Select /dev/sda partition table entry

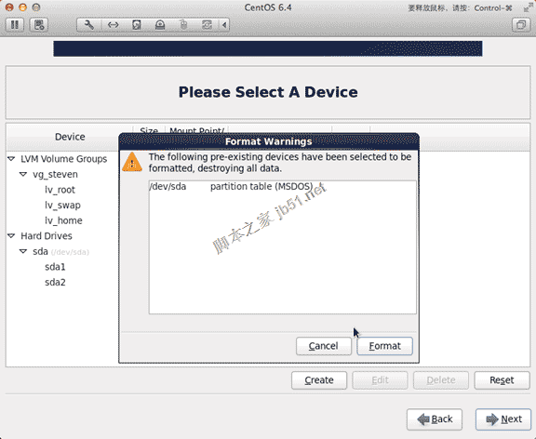click(x=282, y=187)
